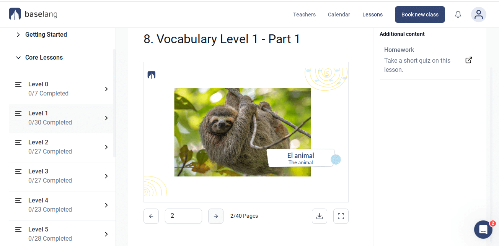Collapse the Core Lessons section
The height and width of the screenshot is (246, 499).
(x=18, y=58)
